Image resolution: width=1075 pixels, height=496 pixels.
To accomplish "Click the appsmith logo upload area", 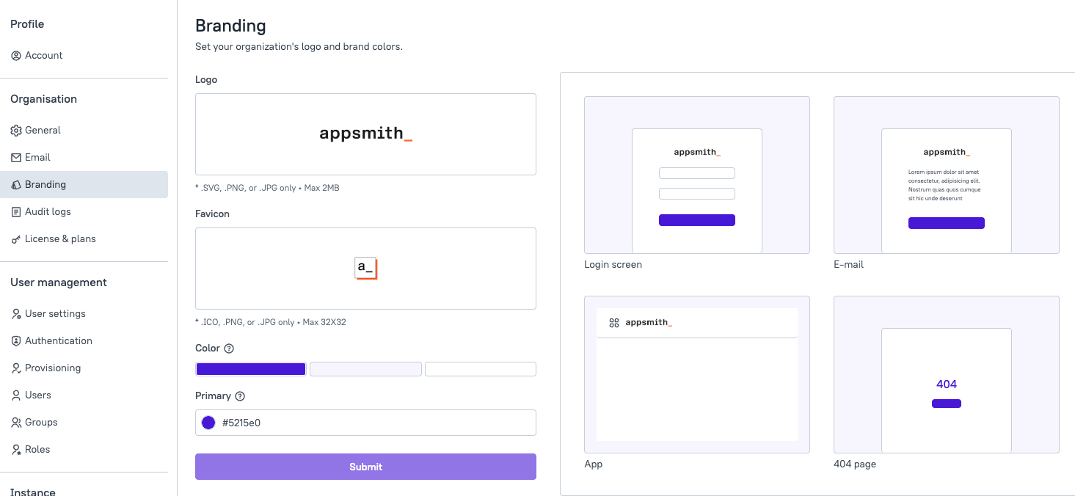I will [365, 134].
